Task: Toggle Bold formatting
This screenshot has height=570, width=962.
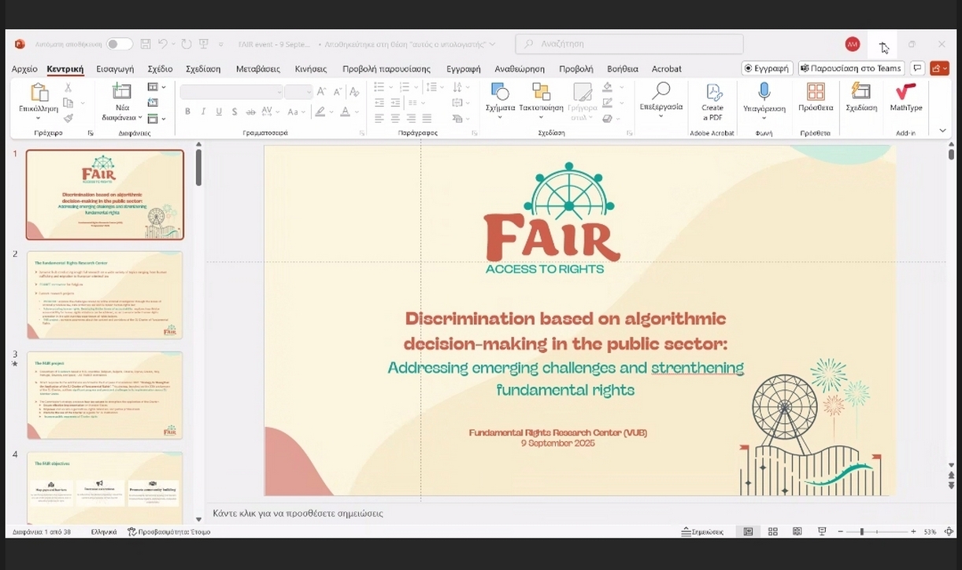Action: [187, 112]
